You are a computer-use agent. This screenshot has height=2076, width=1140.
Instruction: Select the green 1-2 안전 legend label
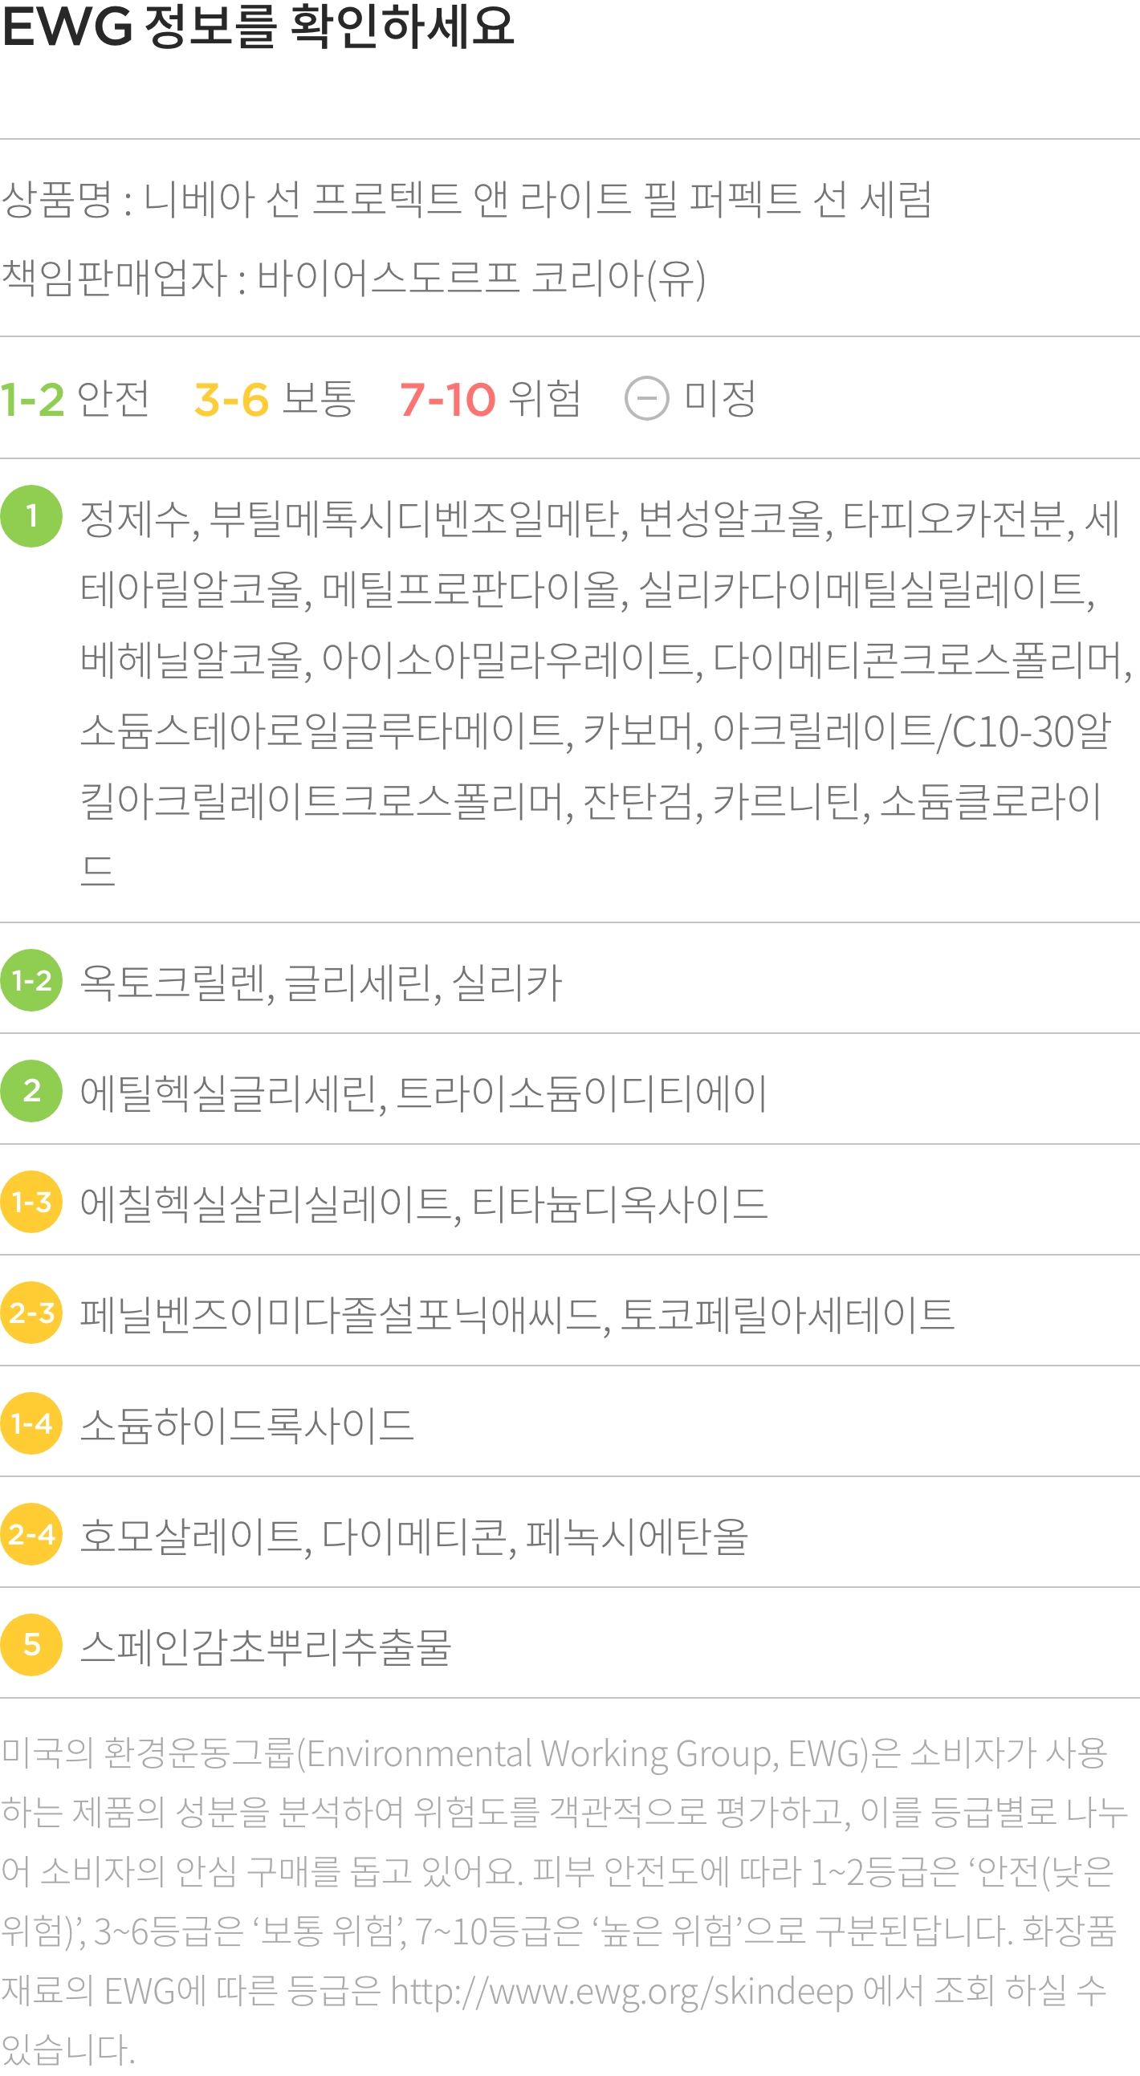click(75, 398)
